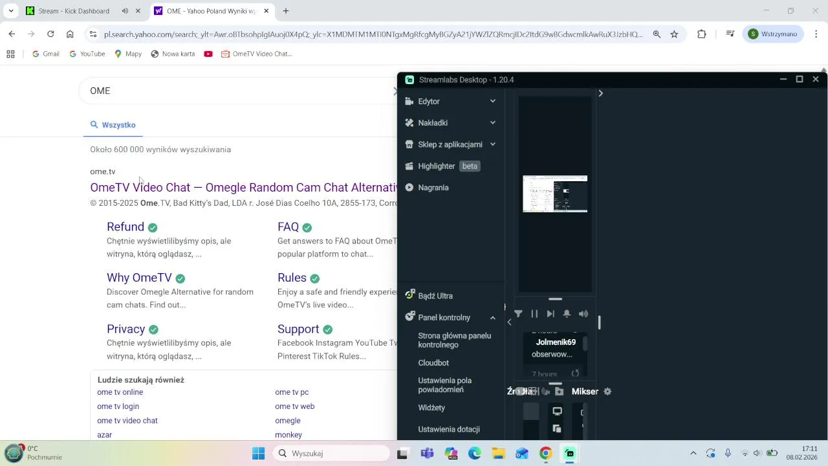
Task: Open Widżety in the dashboard menu
Action: [x=431, y=408]
